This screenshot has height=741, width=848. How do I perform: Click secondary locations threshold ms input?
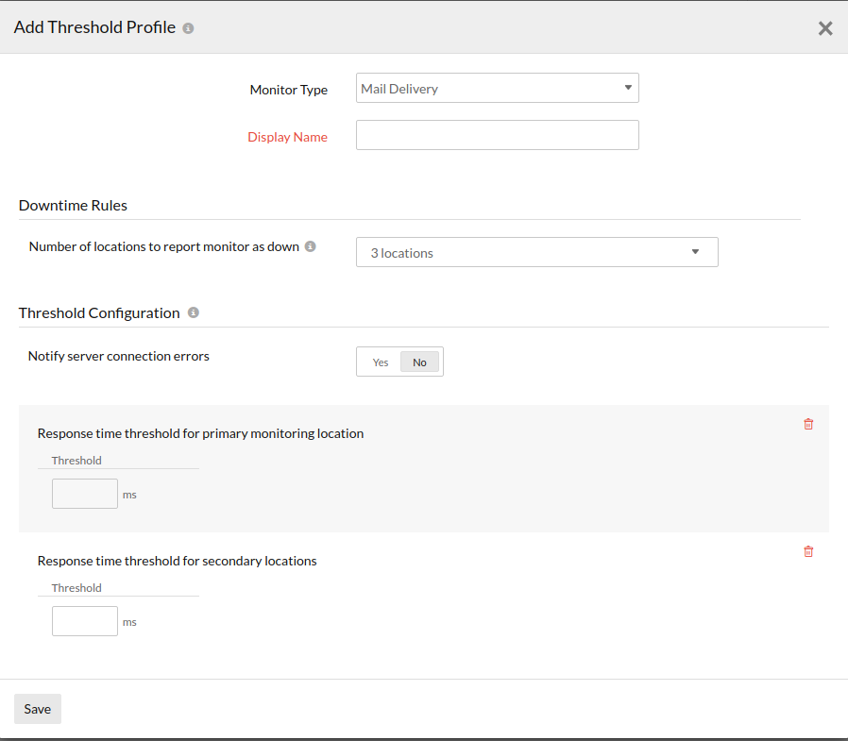click(x=85, y=621)
